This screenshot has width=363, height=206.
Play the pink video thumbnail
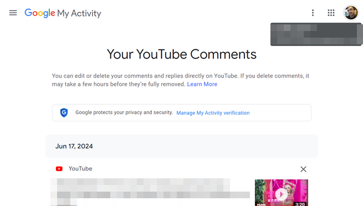[x=282, y=193]
